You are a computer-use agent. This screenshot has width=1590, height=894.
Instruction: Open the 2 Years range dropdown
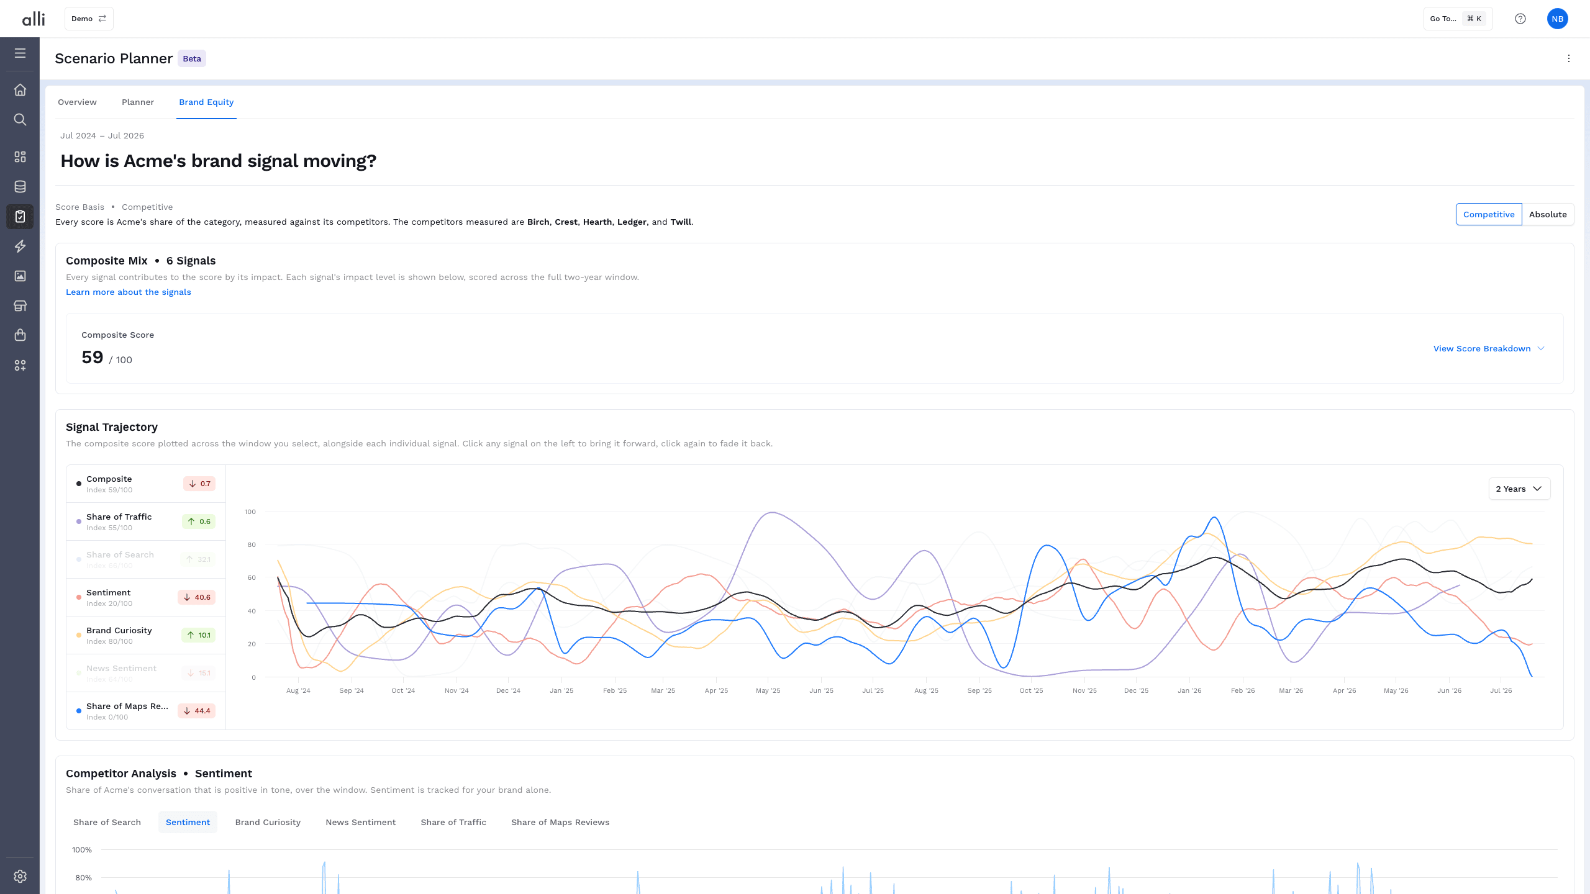(x=1519, y=489)
